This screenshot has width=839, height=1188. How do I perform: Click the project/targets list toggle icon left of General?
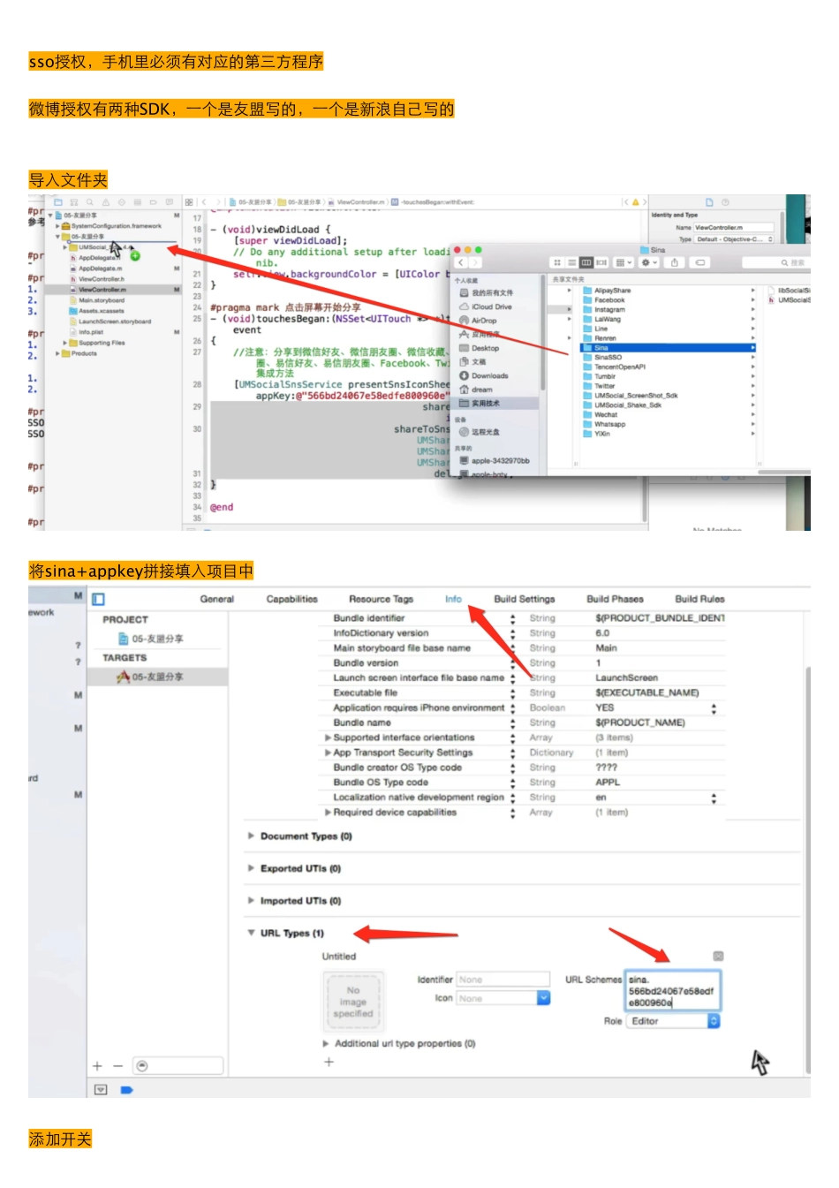click(98, 599)
